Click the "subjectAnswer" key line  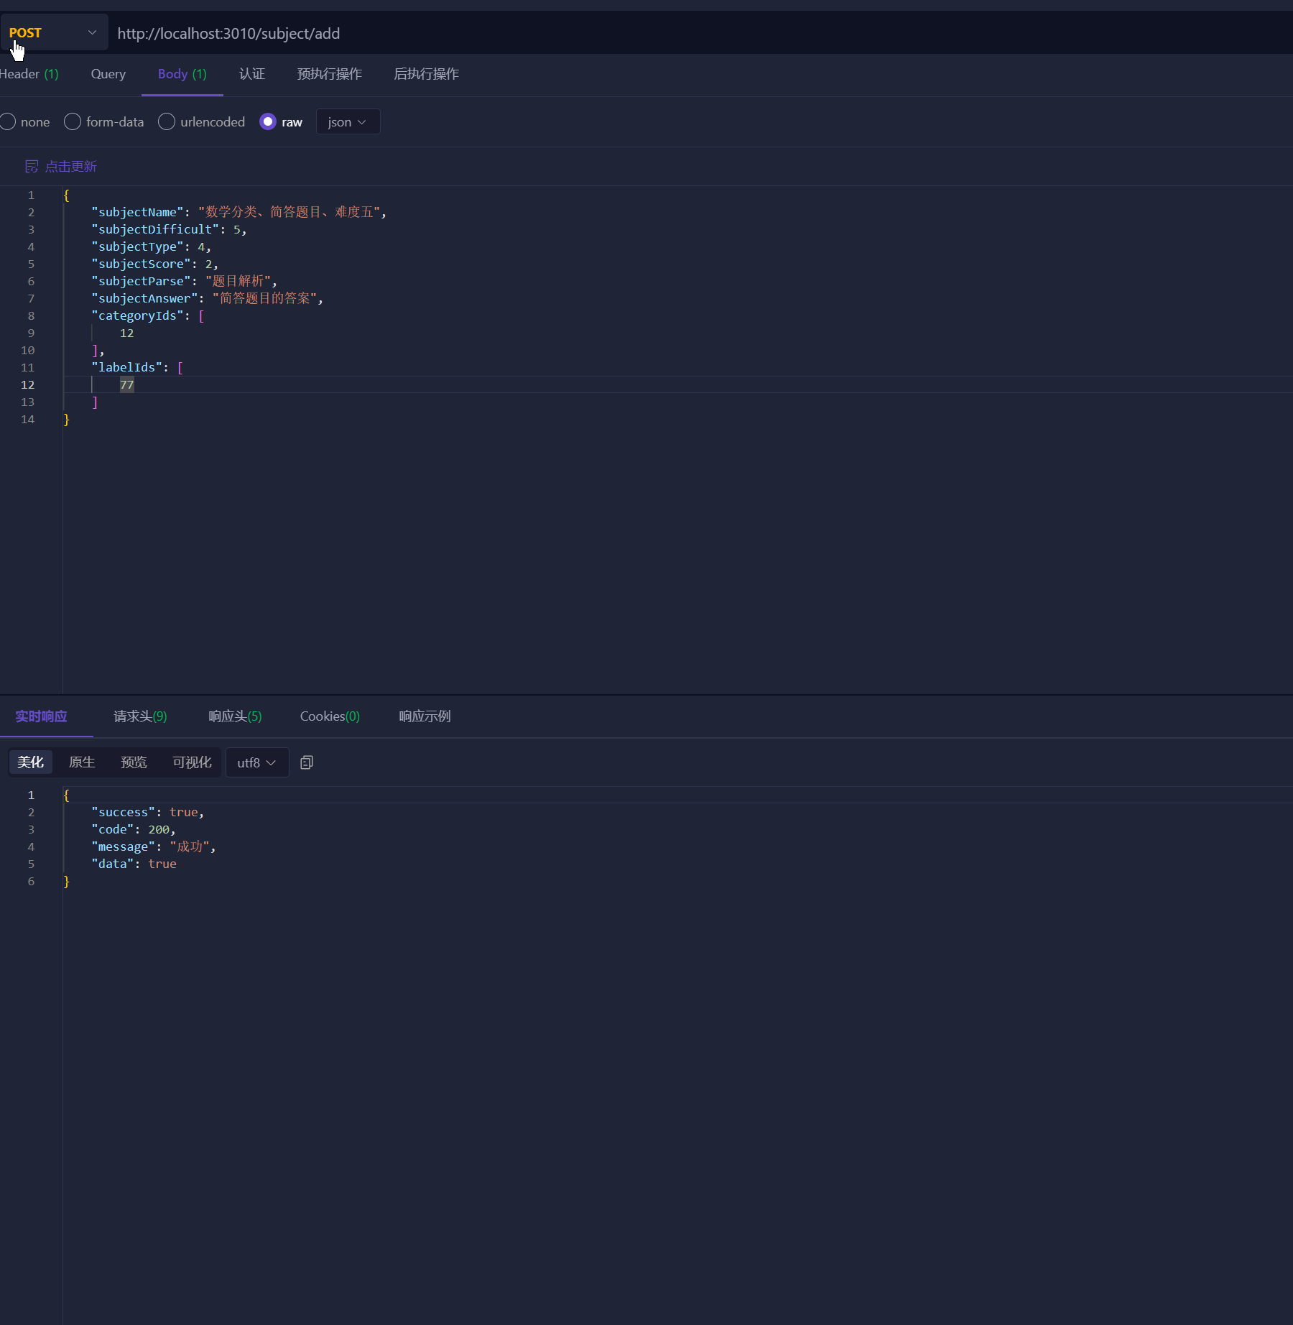coord(207,298)
